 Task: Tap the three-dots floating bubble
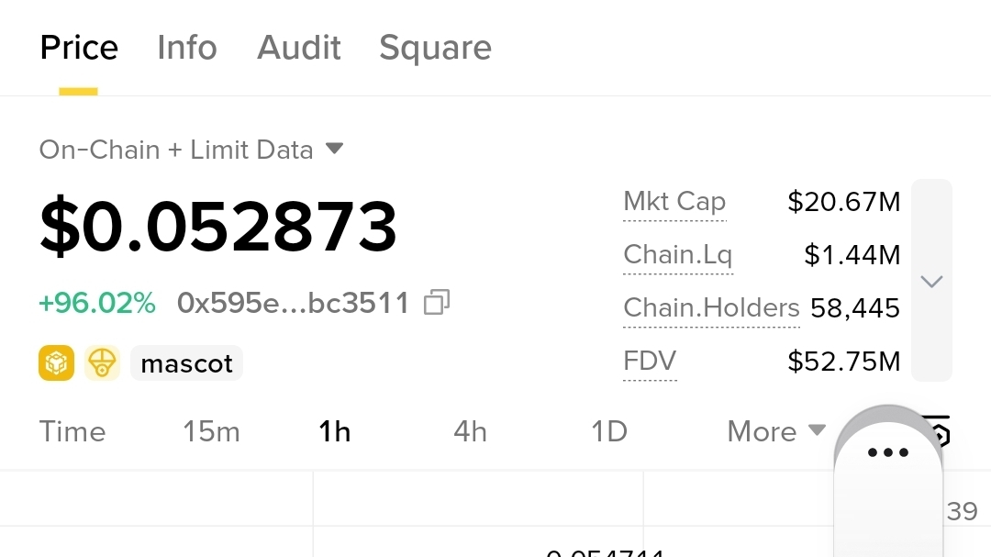tap(887, 453)
